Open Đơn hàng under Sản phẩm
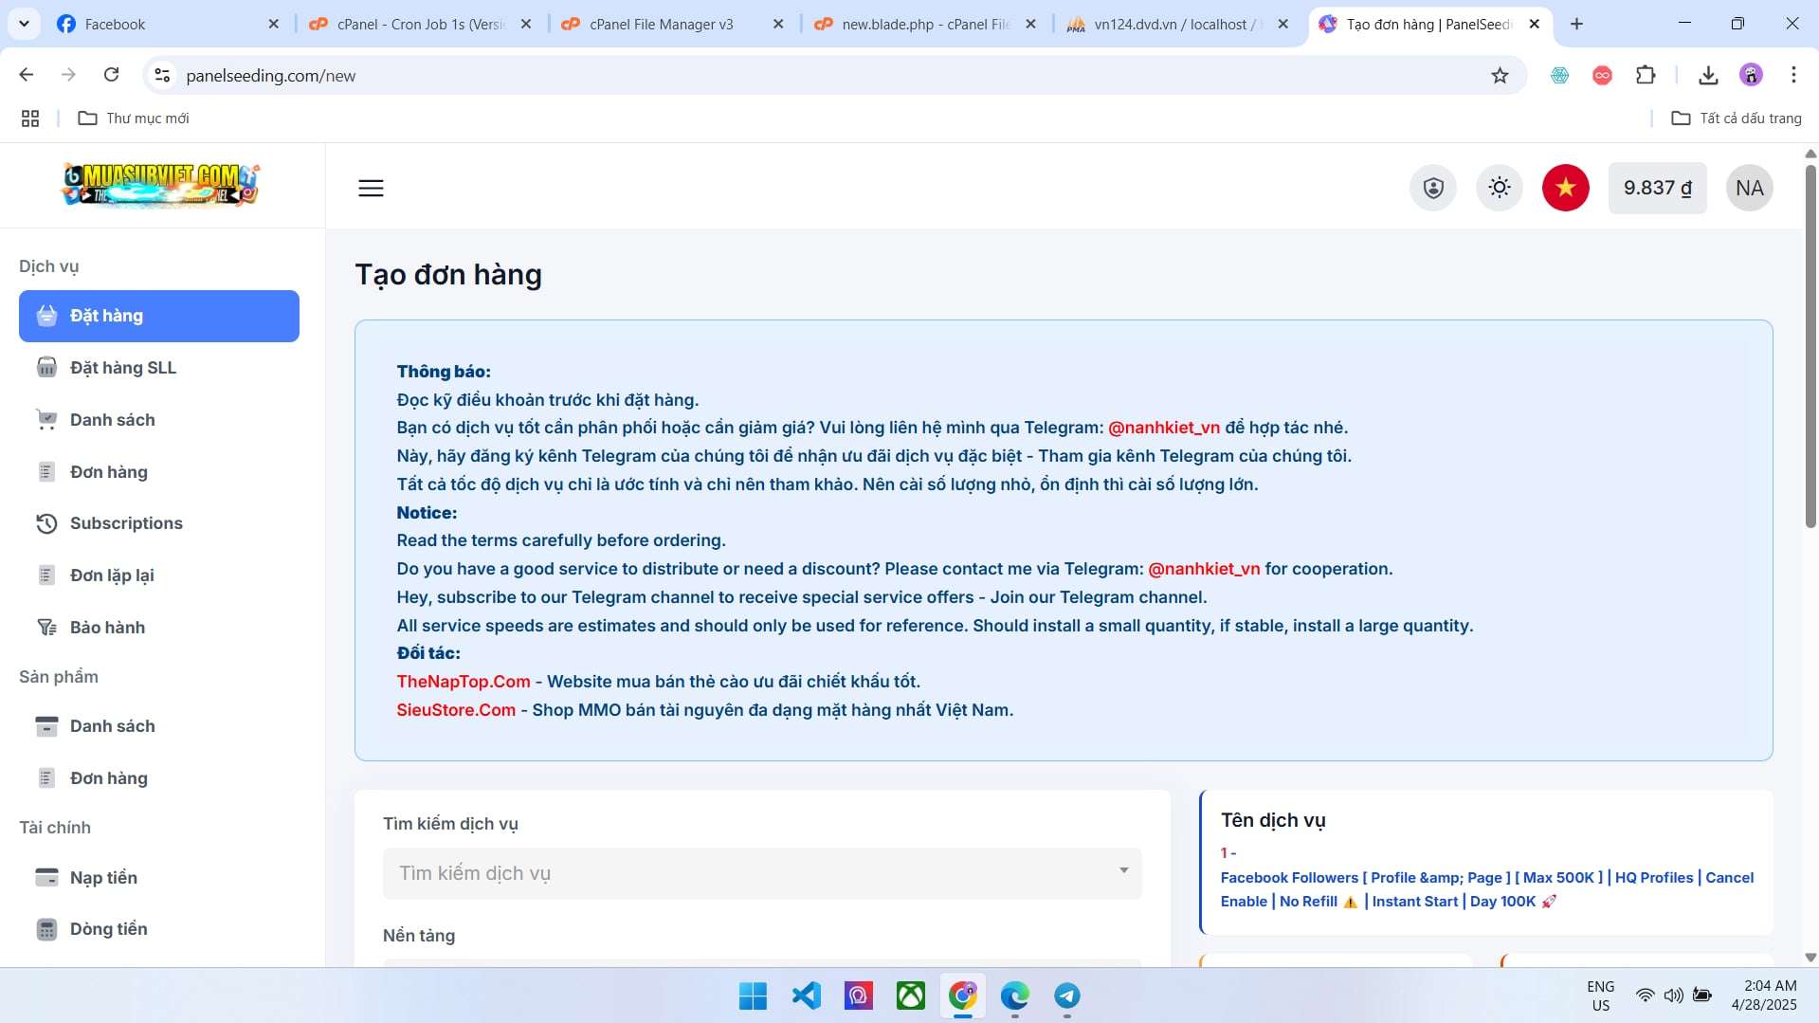 coord(159,778)
